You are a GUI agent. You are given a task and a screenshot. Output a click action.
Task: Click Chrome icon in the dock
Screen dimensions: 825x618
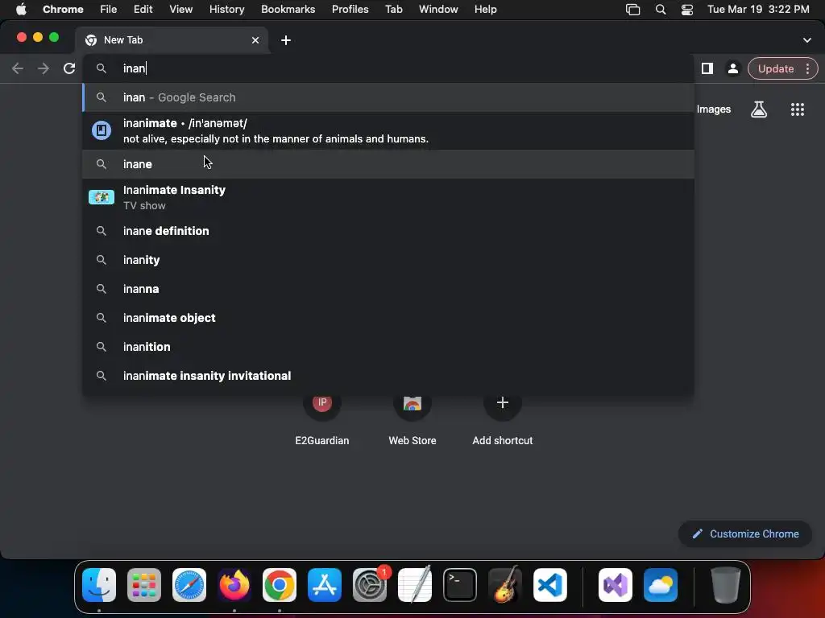tap(280, 585)
